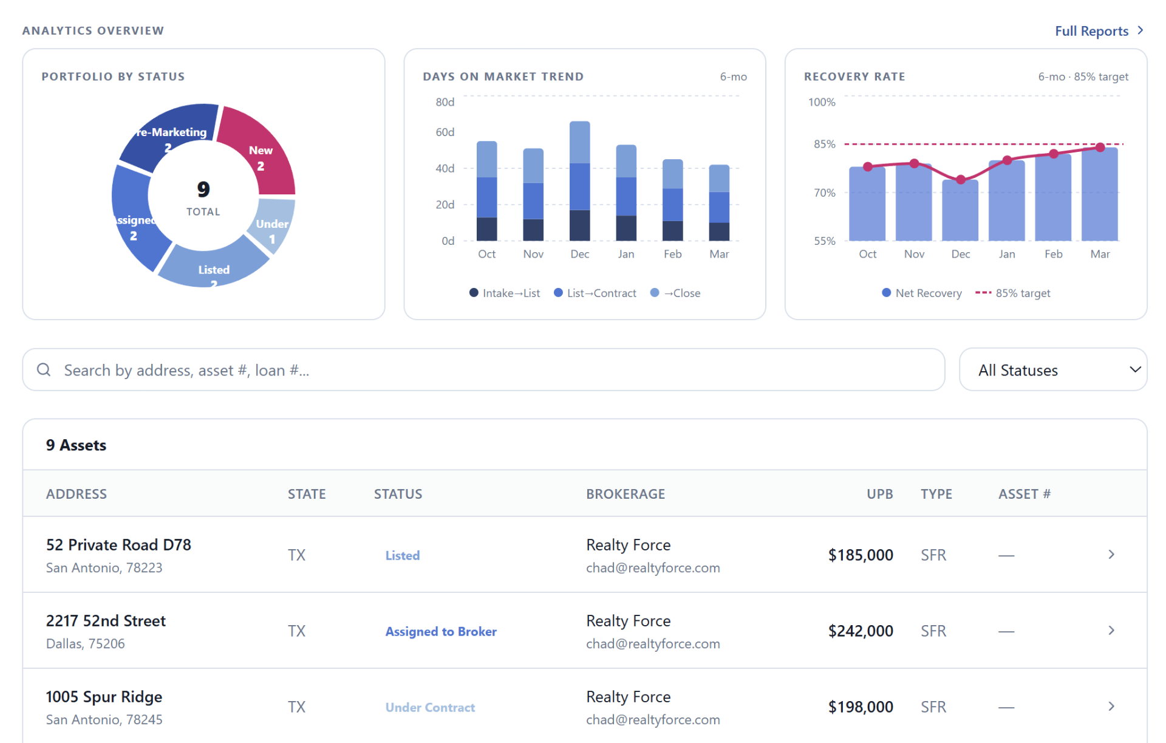
Task: Open row chevron for 52 Private Road D78
Action: pyautogui.click(x=1111, y=554)
